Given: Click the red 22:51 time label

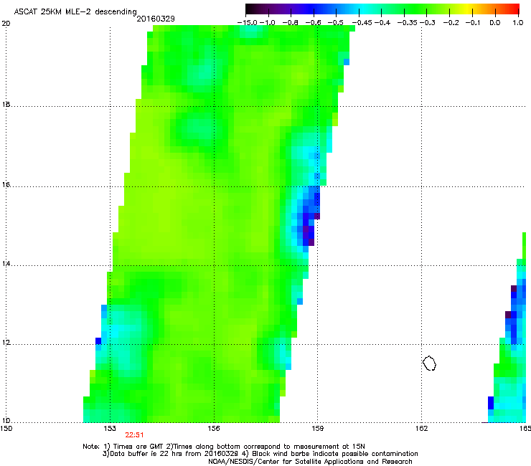Looking at the screenshot, I should pos(134,435).
